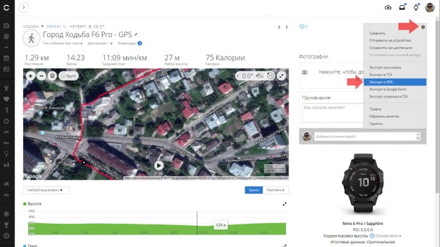The image size is (440, 247).
Task: Switch charts to Расстояние axis
Action: tap(275, 190)
